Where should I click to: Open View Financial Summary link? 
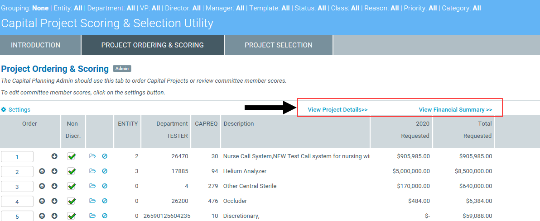point(455,110)
